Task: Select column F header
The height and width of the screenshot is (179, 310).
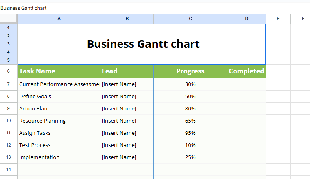Action: pyautogui.click(x=303, y=19)
